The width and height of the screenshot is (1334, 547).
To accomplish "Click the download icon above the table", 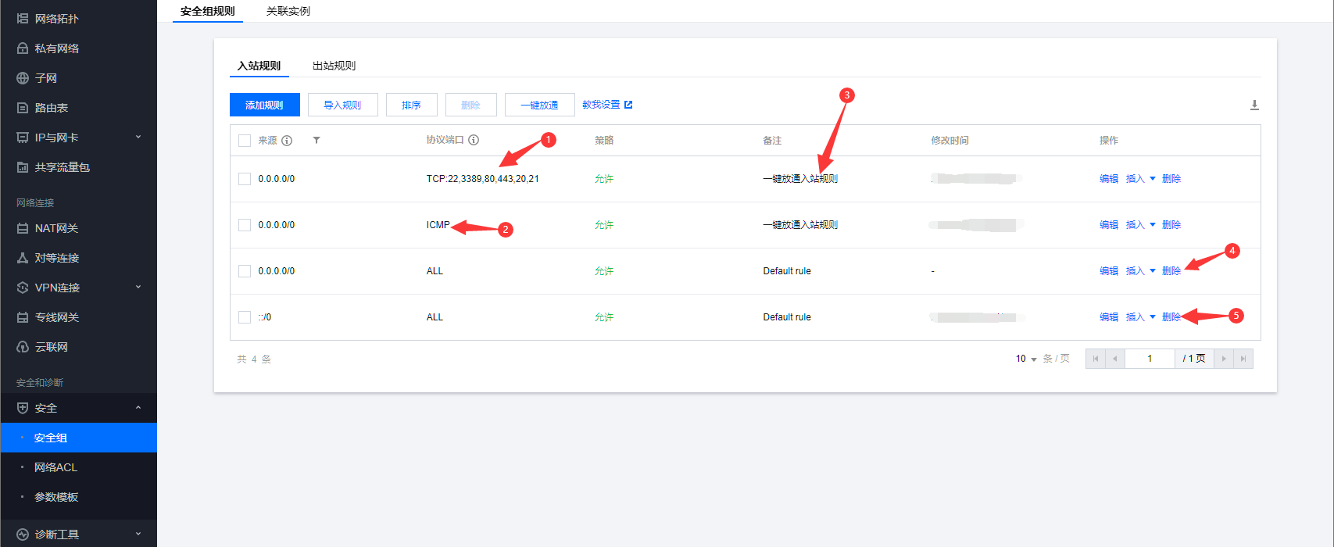I will 1254,105.
